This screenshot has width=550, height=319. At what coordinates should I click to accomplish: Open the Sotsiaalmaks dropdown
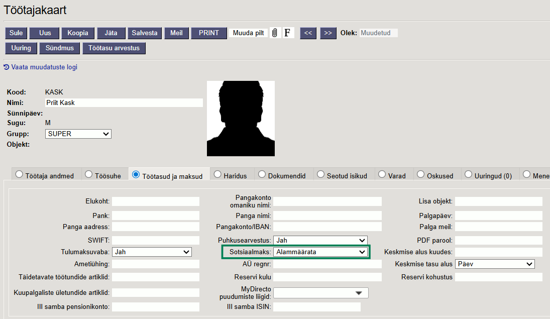point(320,252)
